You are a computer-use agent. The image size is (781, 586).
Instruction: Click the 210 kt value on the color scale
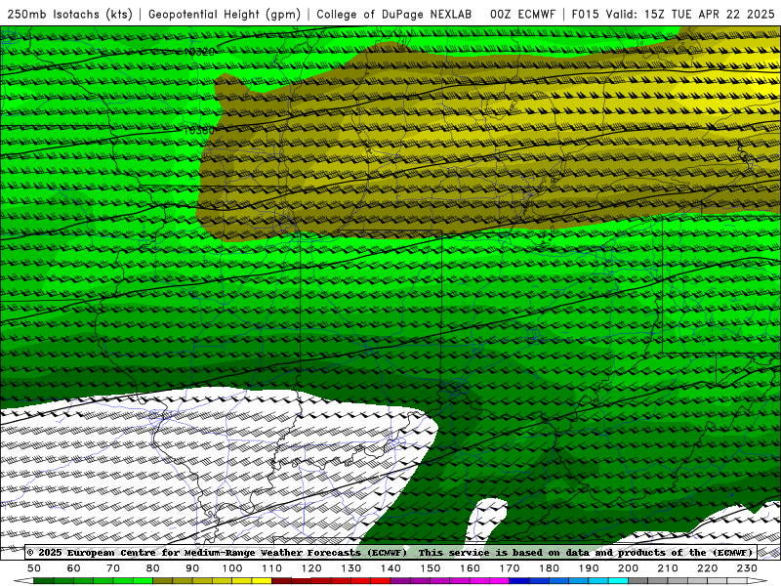coord(668,568)
